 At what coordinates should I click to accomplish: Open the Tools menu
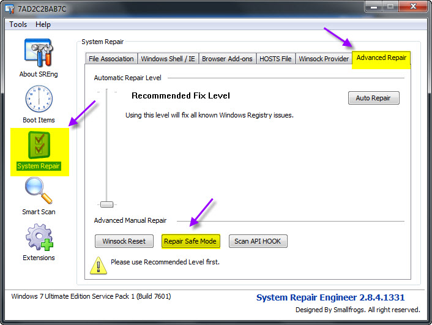click(18, 24)
